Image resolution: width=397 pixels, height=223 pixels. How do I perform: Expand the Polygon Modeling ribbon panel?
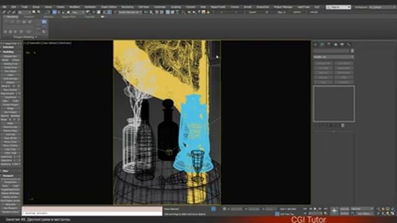(x=25, y=37)
